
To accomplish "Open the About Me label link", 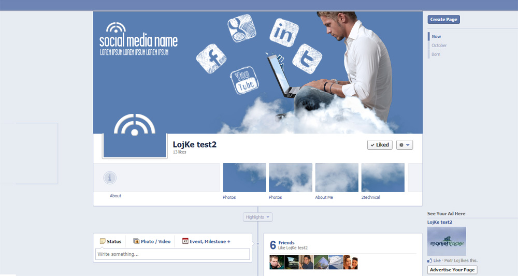I will tap(324, 197).
